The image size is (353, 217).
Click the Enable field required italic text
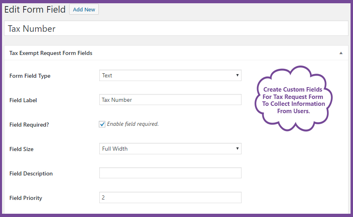pos(133,124)
